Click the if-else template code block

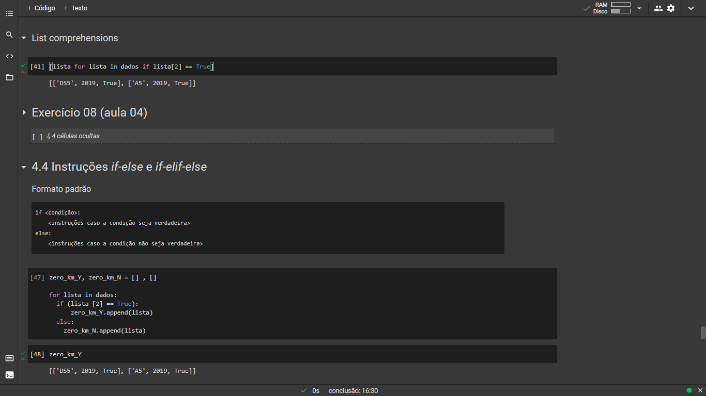point(268,228)
